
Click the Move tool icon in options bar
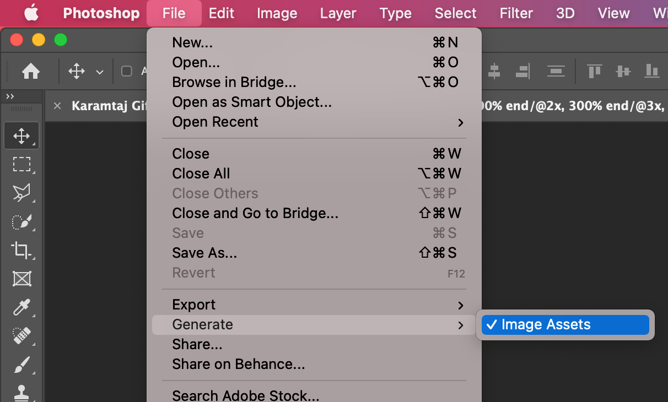(x=76, y=71)
